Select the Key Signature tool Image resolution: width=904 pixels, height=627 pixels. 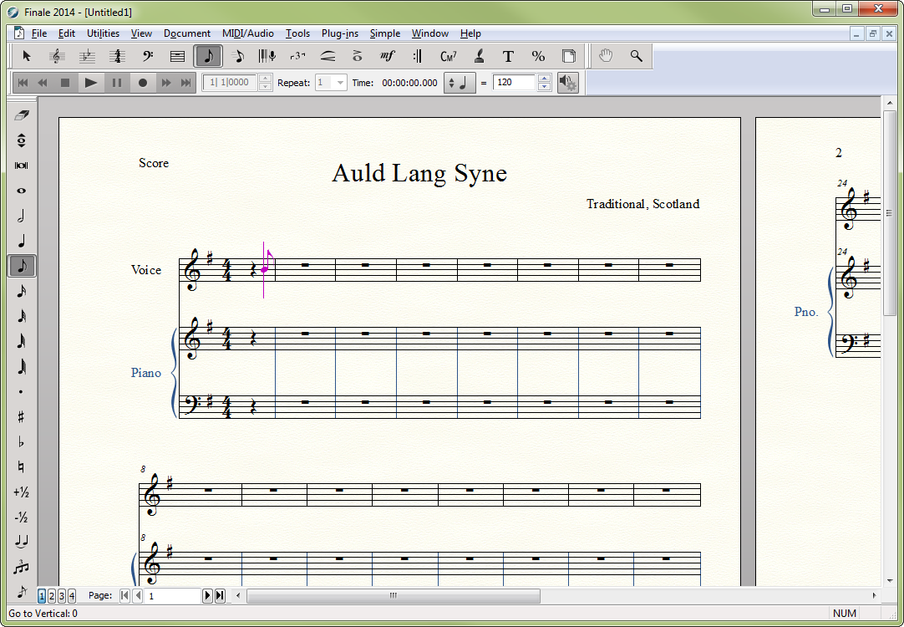[87, 56]
